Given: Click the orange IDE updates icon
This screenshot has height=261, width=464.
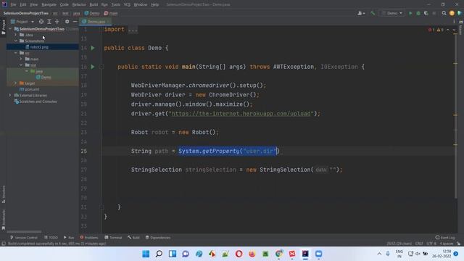Looking at the screenshot, I should tap(452, 13).
